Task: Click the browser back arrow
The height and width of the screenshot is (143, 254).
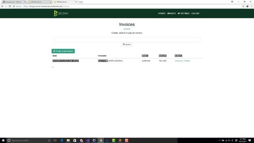Action: pos(2,6)
